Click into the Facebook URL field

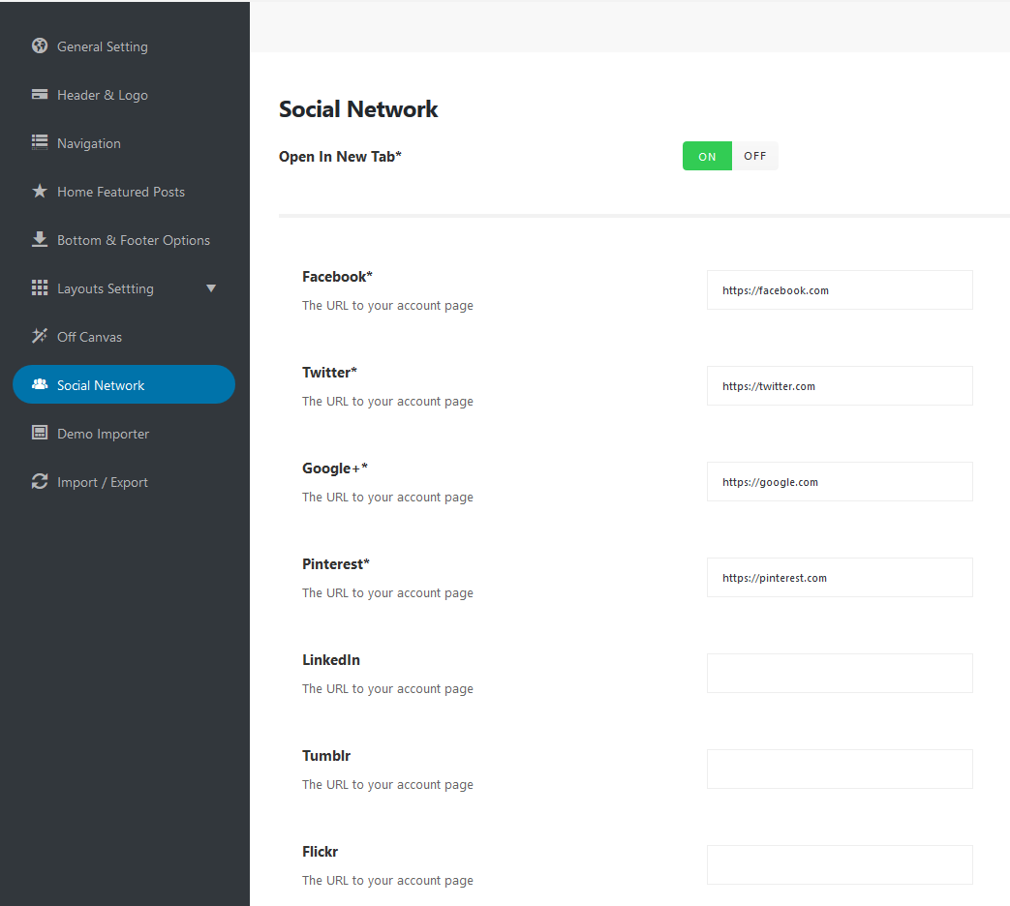(839, 290)
